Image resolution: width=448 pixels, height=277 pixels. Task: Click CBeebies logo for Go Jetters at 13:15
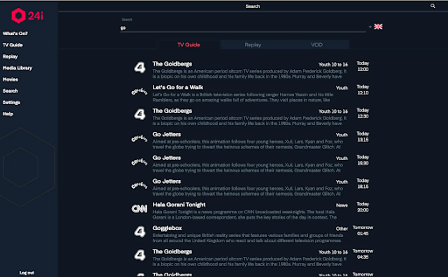140,138
